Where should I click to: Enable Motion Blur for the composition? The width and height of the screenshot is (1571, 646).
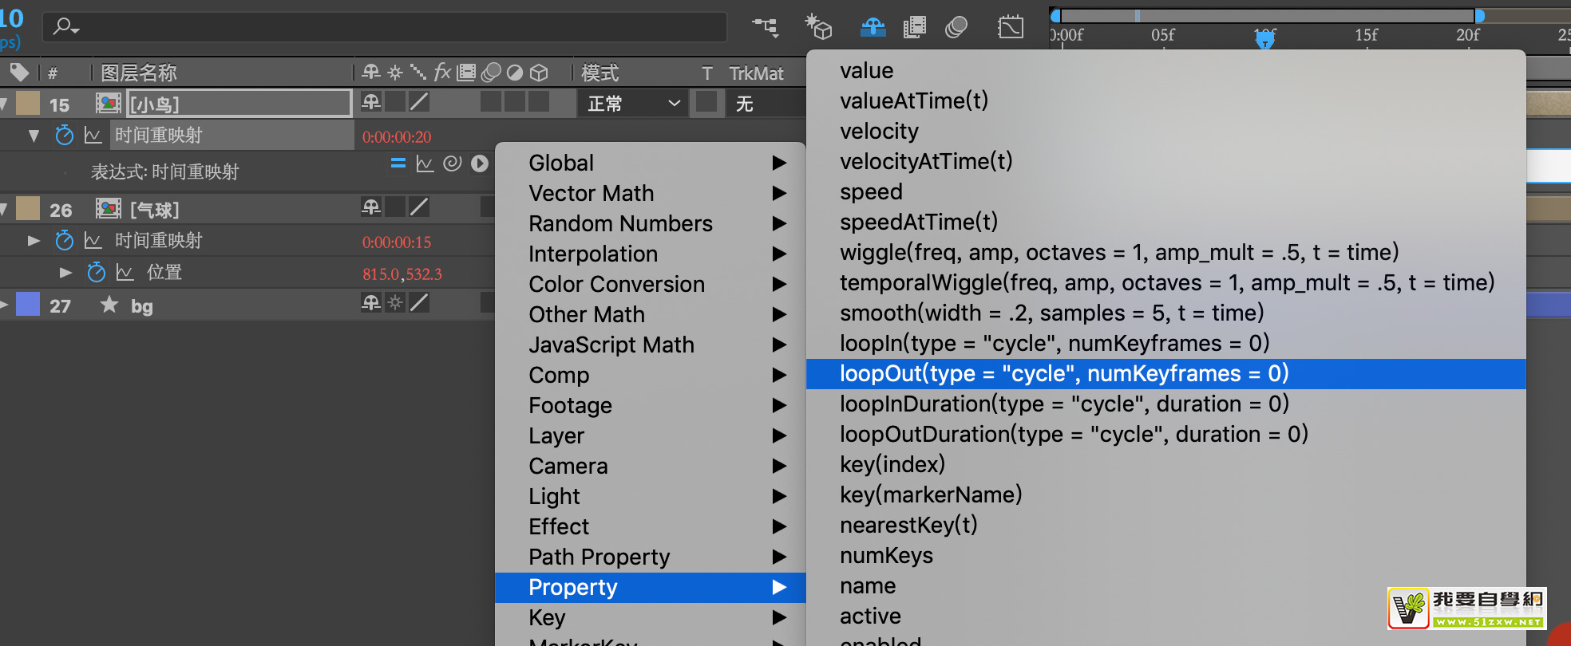tap(956, 28)
